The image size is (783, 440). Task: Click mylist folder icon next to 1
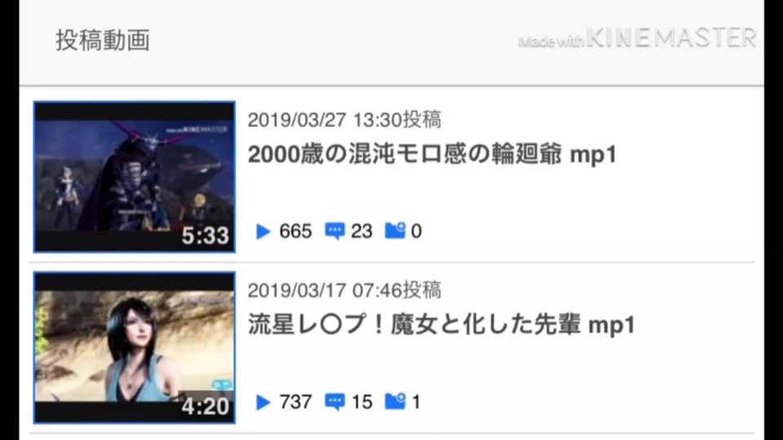click(395, 401)
